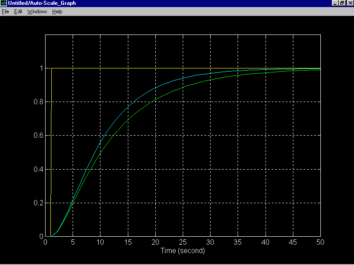Open the Help menu
Screen dimensions: 354x265
click(57, 11)
